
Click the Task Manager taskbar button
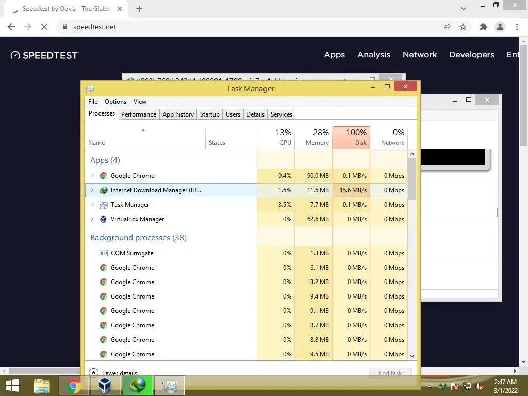tap(170, 386)
